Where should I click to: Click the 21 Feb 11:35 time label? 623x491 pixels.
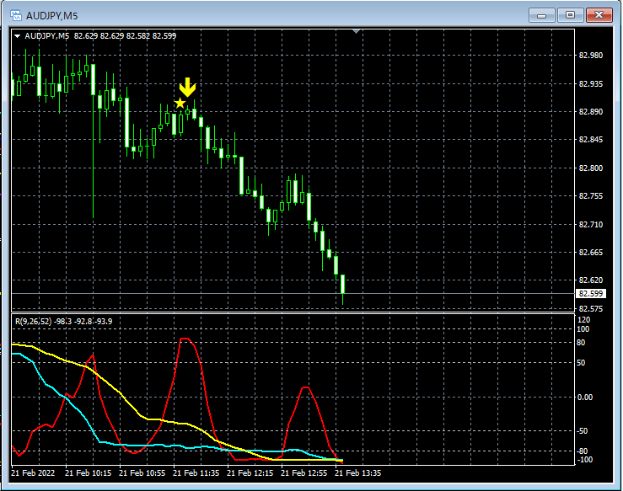[x=196, y=473]
